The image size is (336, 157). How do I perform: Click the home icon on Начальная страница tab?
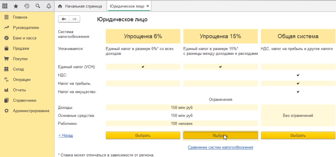point(60,6)
